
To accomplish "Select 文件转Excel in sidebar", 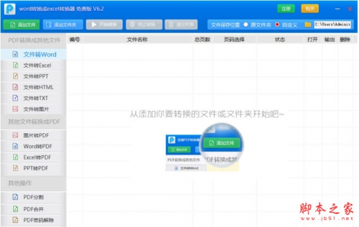I will click(34, 65).
